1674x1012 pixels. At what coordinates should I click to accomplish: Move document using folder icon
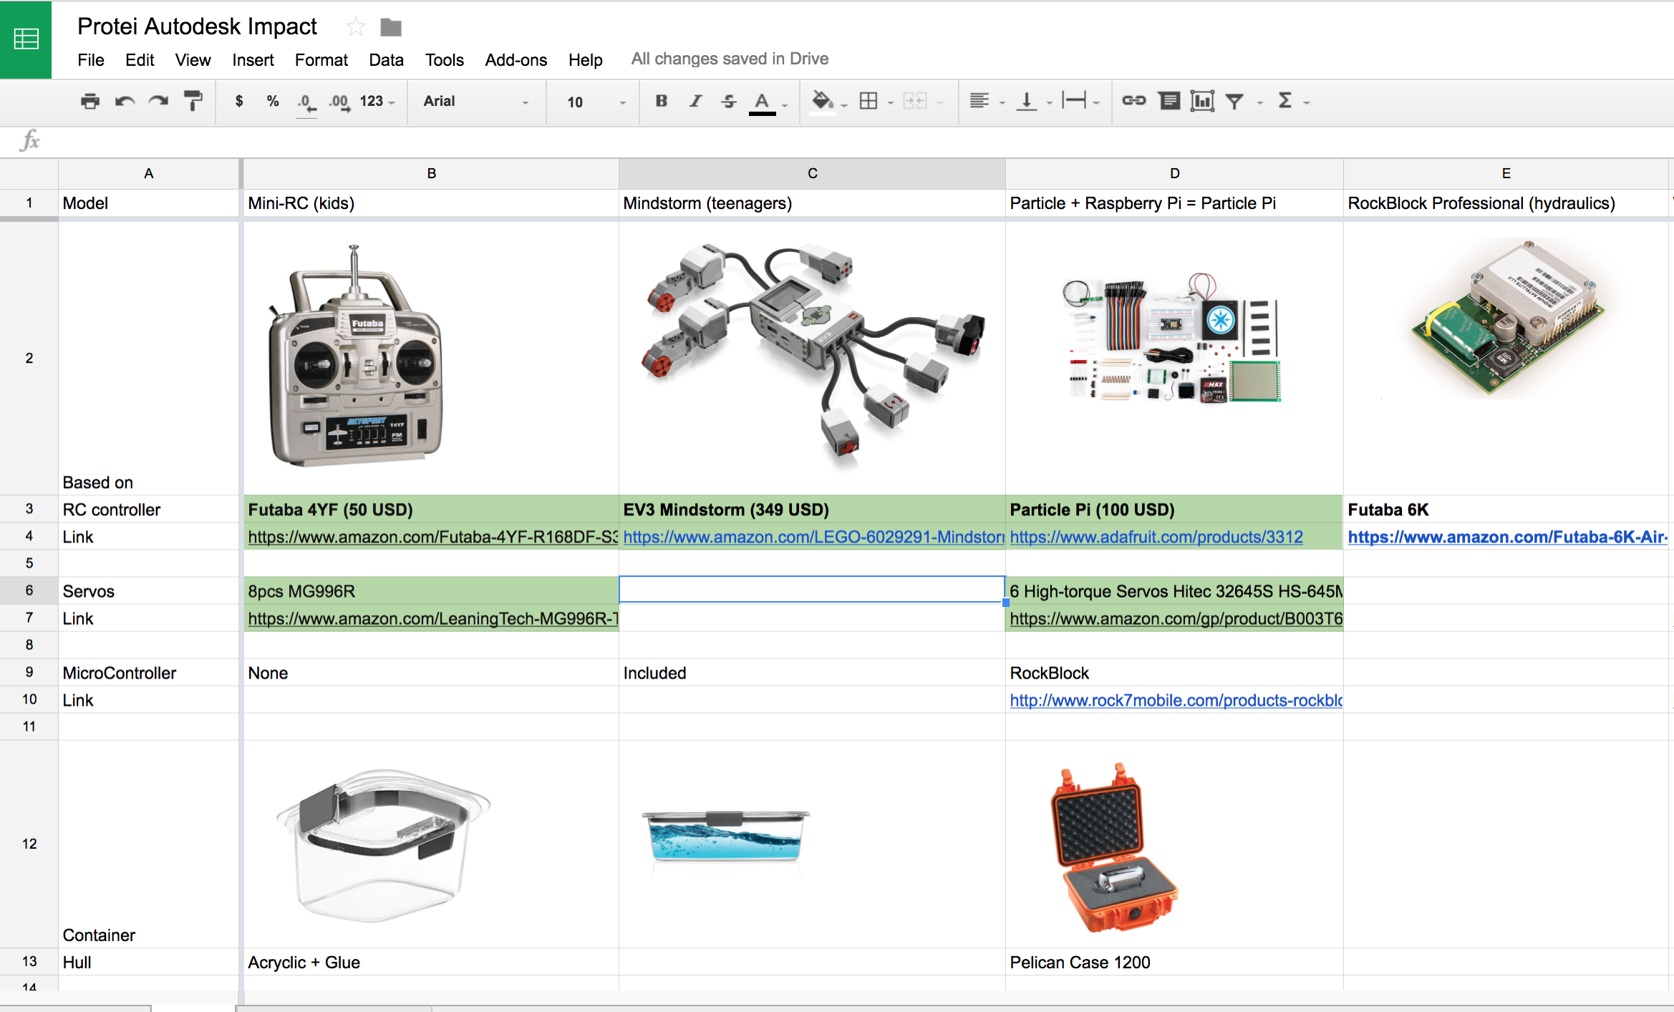[390, 27]
